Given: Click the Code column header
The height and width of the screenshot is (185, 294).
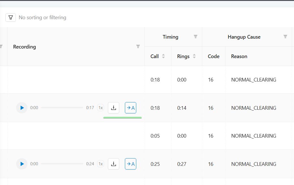Looking at the screenshot, I should click(x=214, y=56).
